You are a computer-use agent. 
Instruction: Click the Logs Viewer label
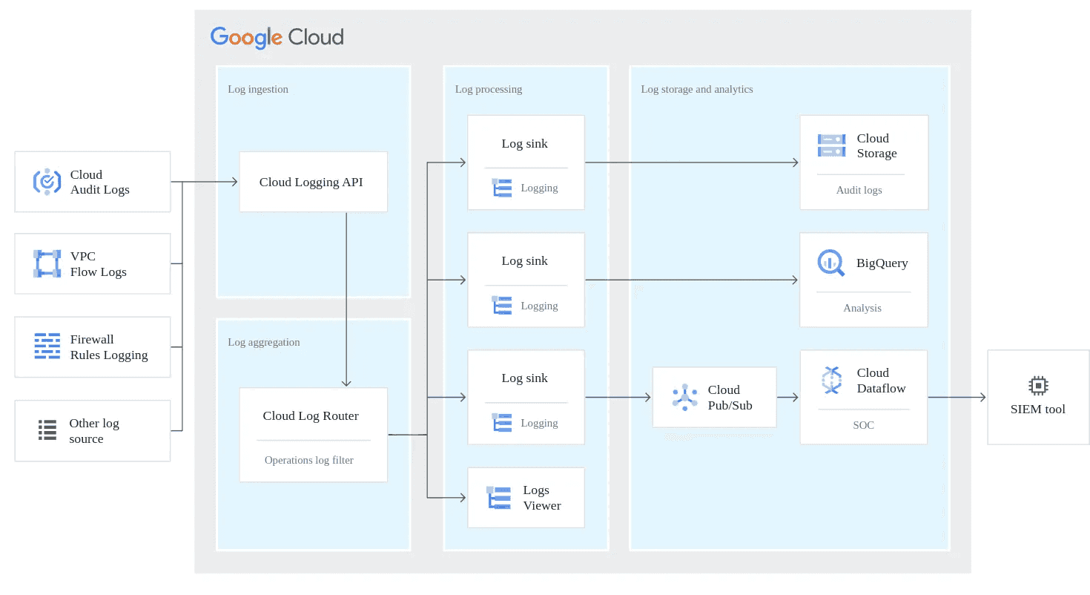pyautogui.click(x=542, y=498)
